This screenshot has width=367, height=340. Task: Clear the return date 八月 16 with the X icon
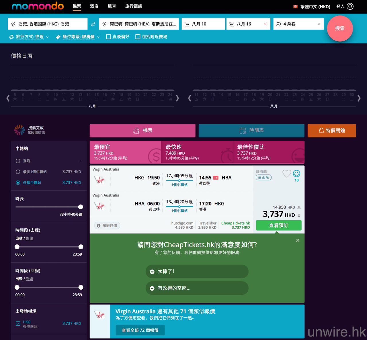pos(265,24)
